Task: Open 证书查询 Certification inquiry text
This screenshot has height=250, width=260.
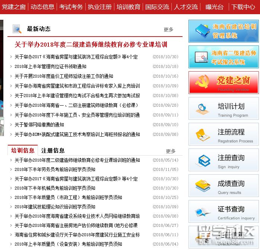Action: [x=236, y=213]
